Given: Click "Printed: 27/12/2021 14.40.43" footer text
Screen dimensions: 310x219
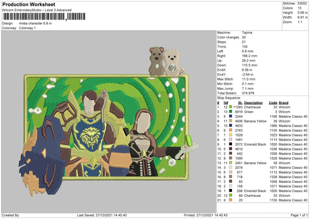Looking at the screenshot, I should tap(206, 215).
